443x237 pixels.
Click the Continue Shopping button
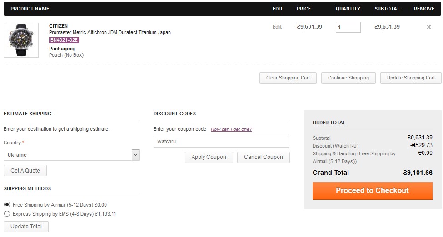[x=348, y=78]
